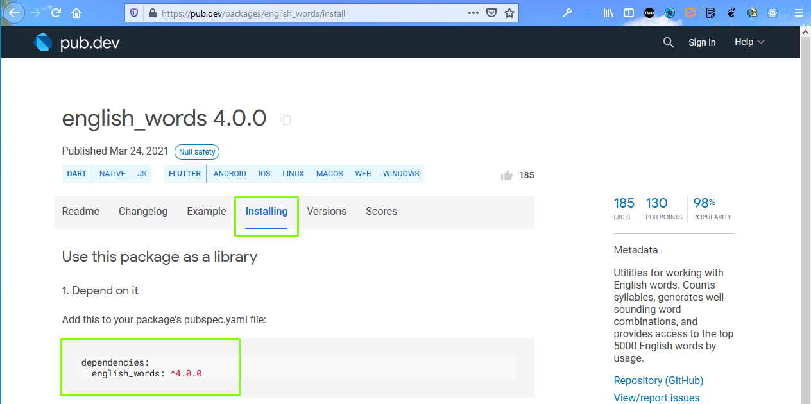Open the browser home page
Image resolution: width=811 pixels, height=404 pixels.
pos(76,13)
